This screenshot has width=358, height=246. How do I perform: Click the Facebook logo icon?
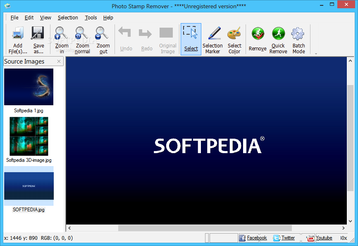(242, 238)
